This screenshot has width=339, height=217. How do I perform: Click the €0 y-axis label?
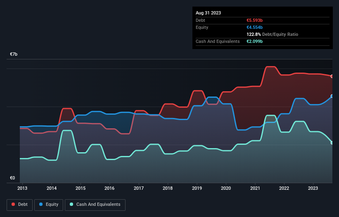(12, 178)
